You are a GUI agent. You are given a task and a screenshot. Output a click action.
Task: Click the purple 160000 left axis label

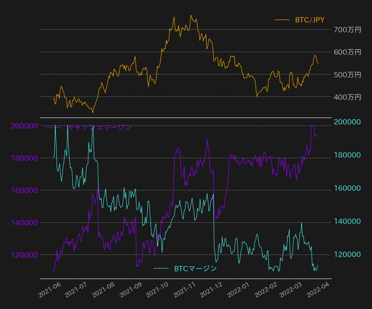(x=24, y=190)
